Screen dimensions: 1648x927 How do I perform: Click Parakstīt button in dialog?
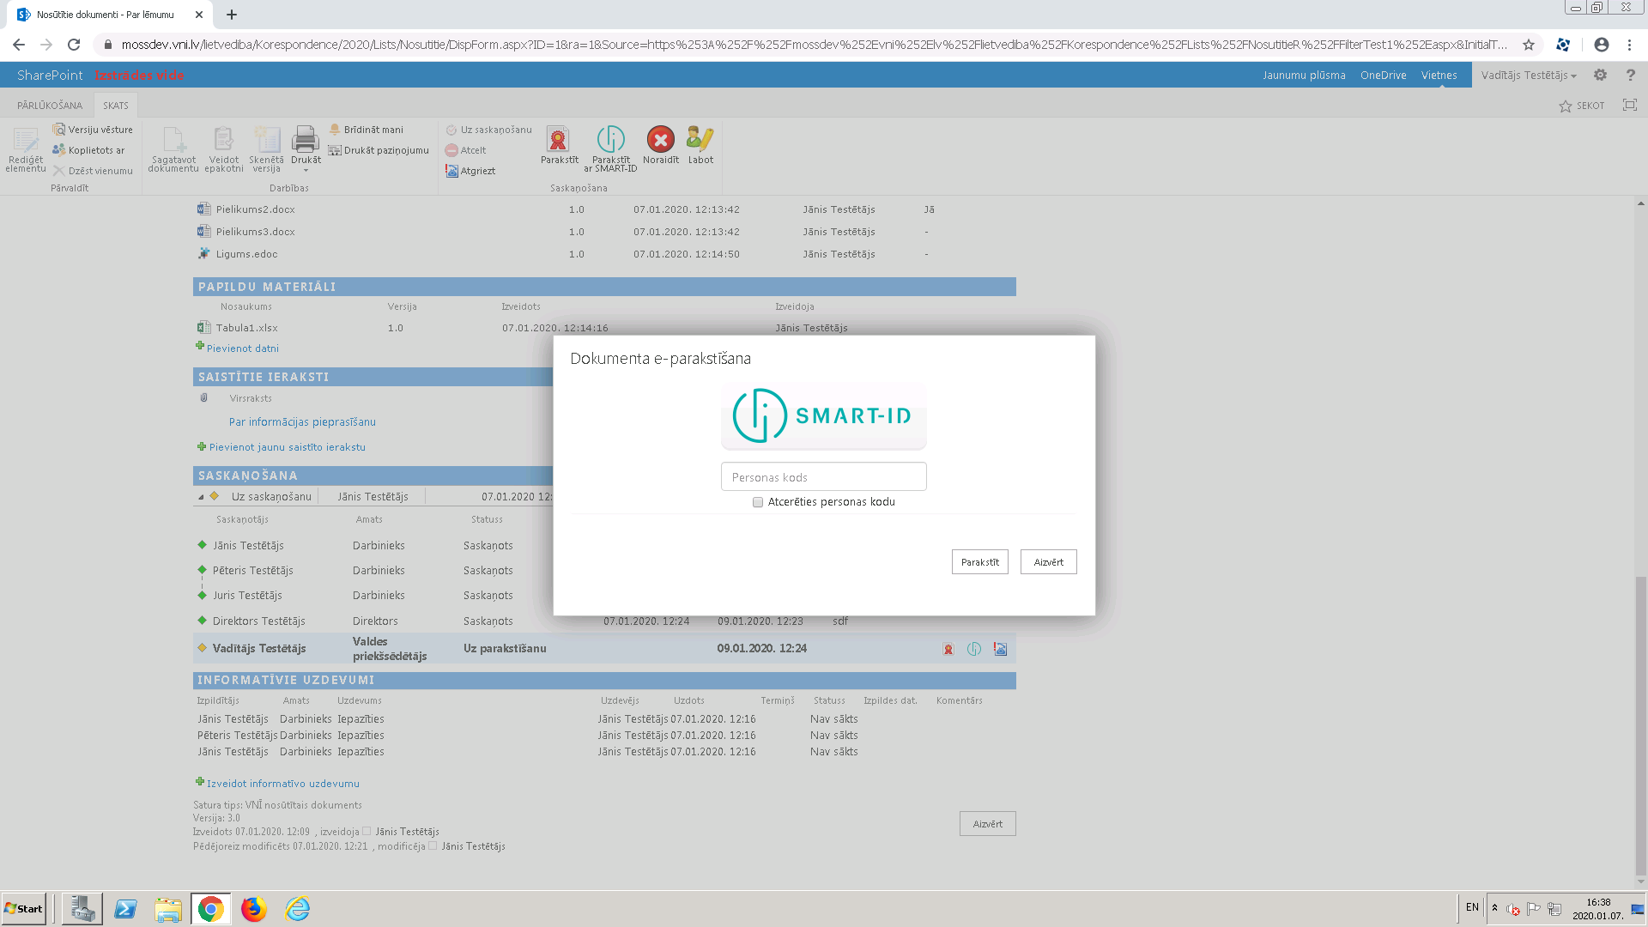coord(979,562)
